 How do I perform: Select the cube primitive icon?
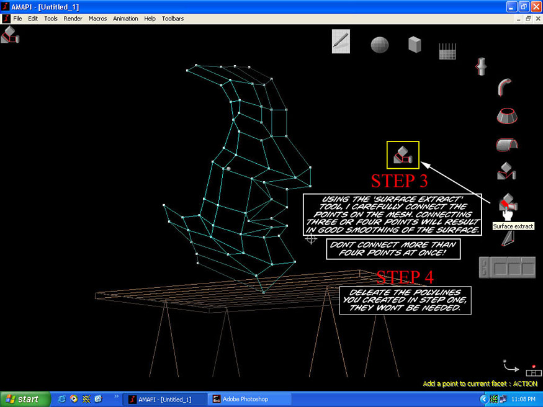coord(415,44)
